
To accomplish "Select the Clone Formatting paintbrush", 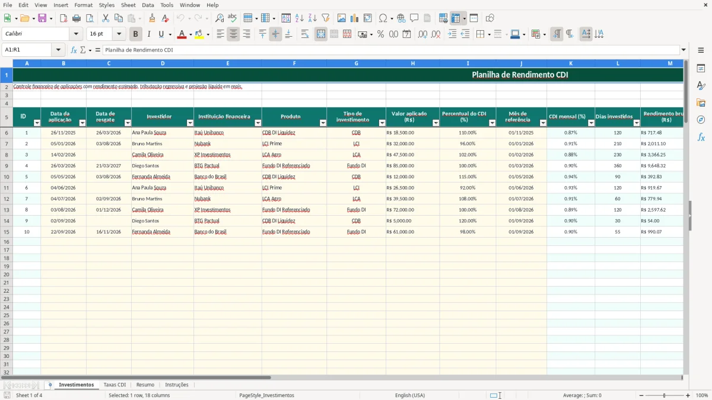I will 152,18.
